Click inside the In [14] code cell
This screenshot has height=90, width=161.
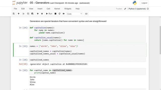(x=87, y=34)
